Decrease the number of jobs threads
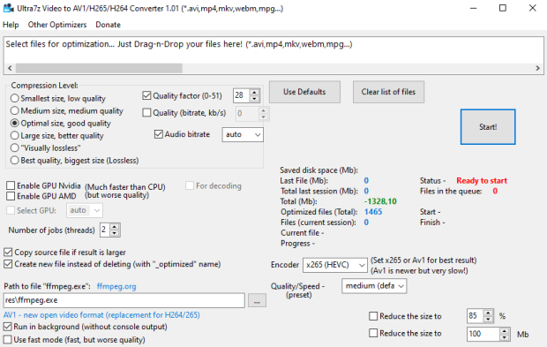 (115, 233)
